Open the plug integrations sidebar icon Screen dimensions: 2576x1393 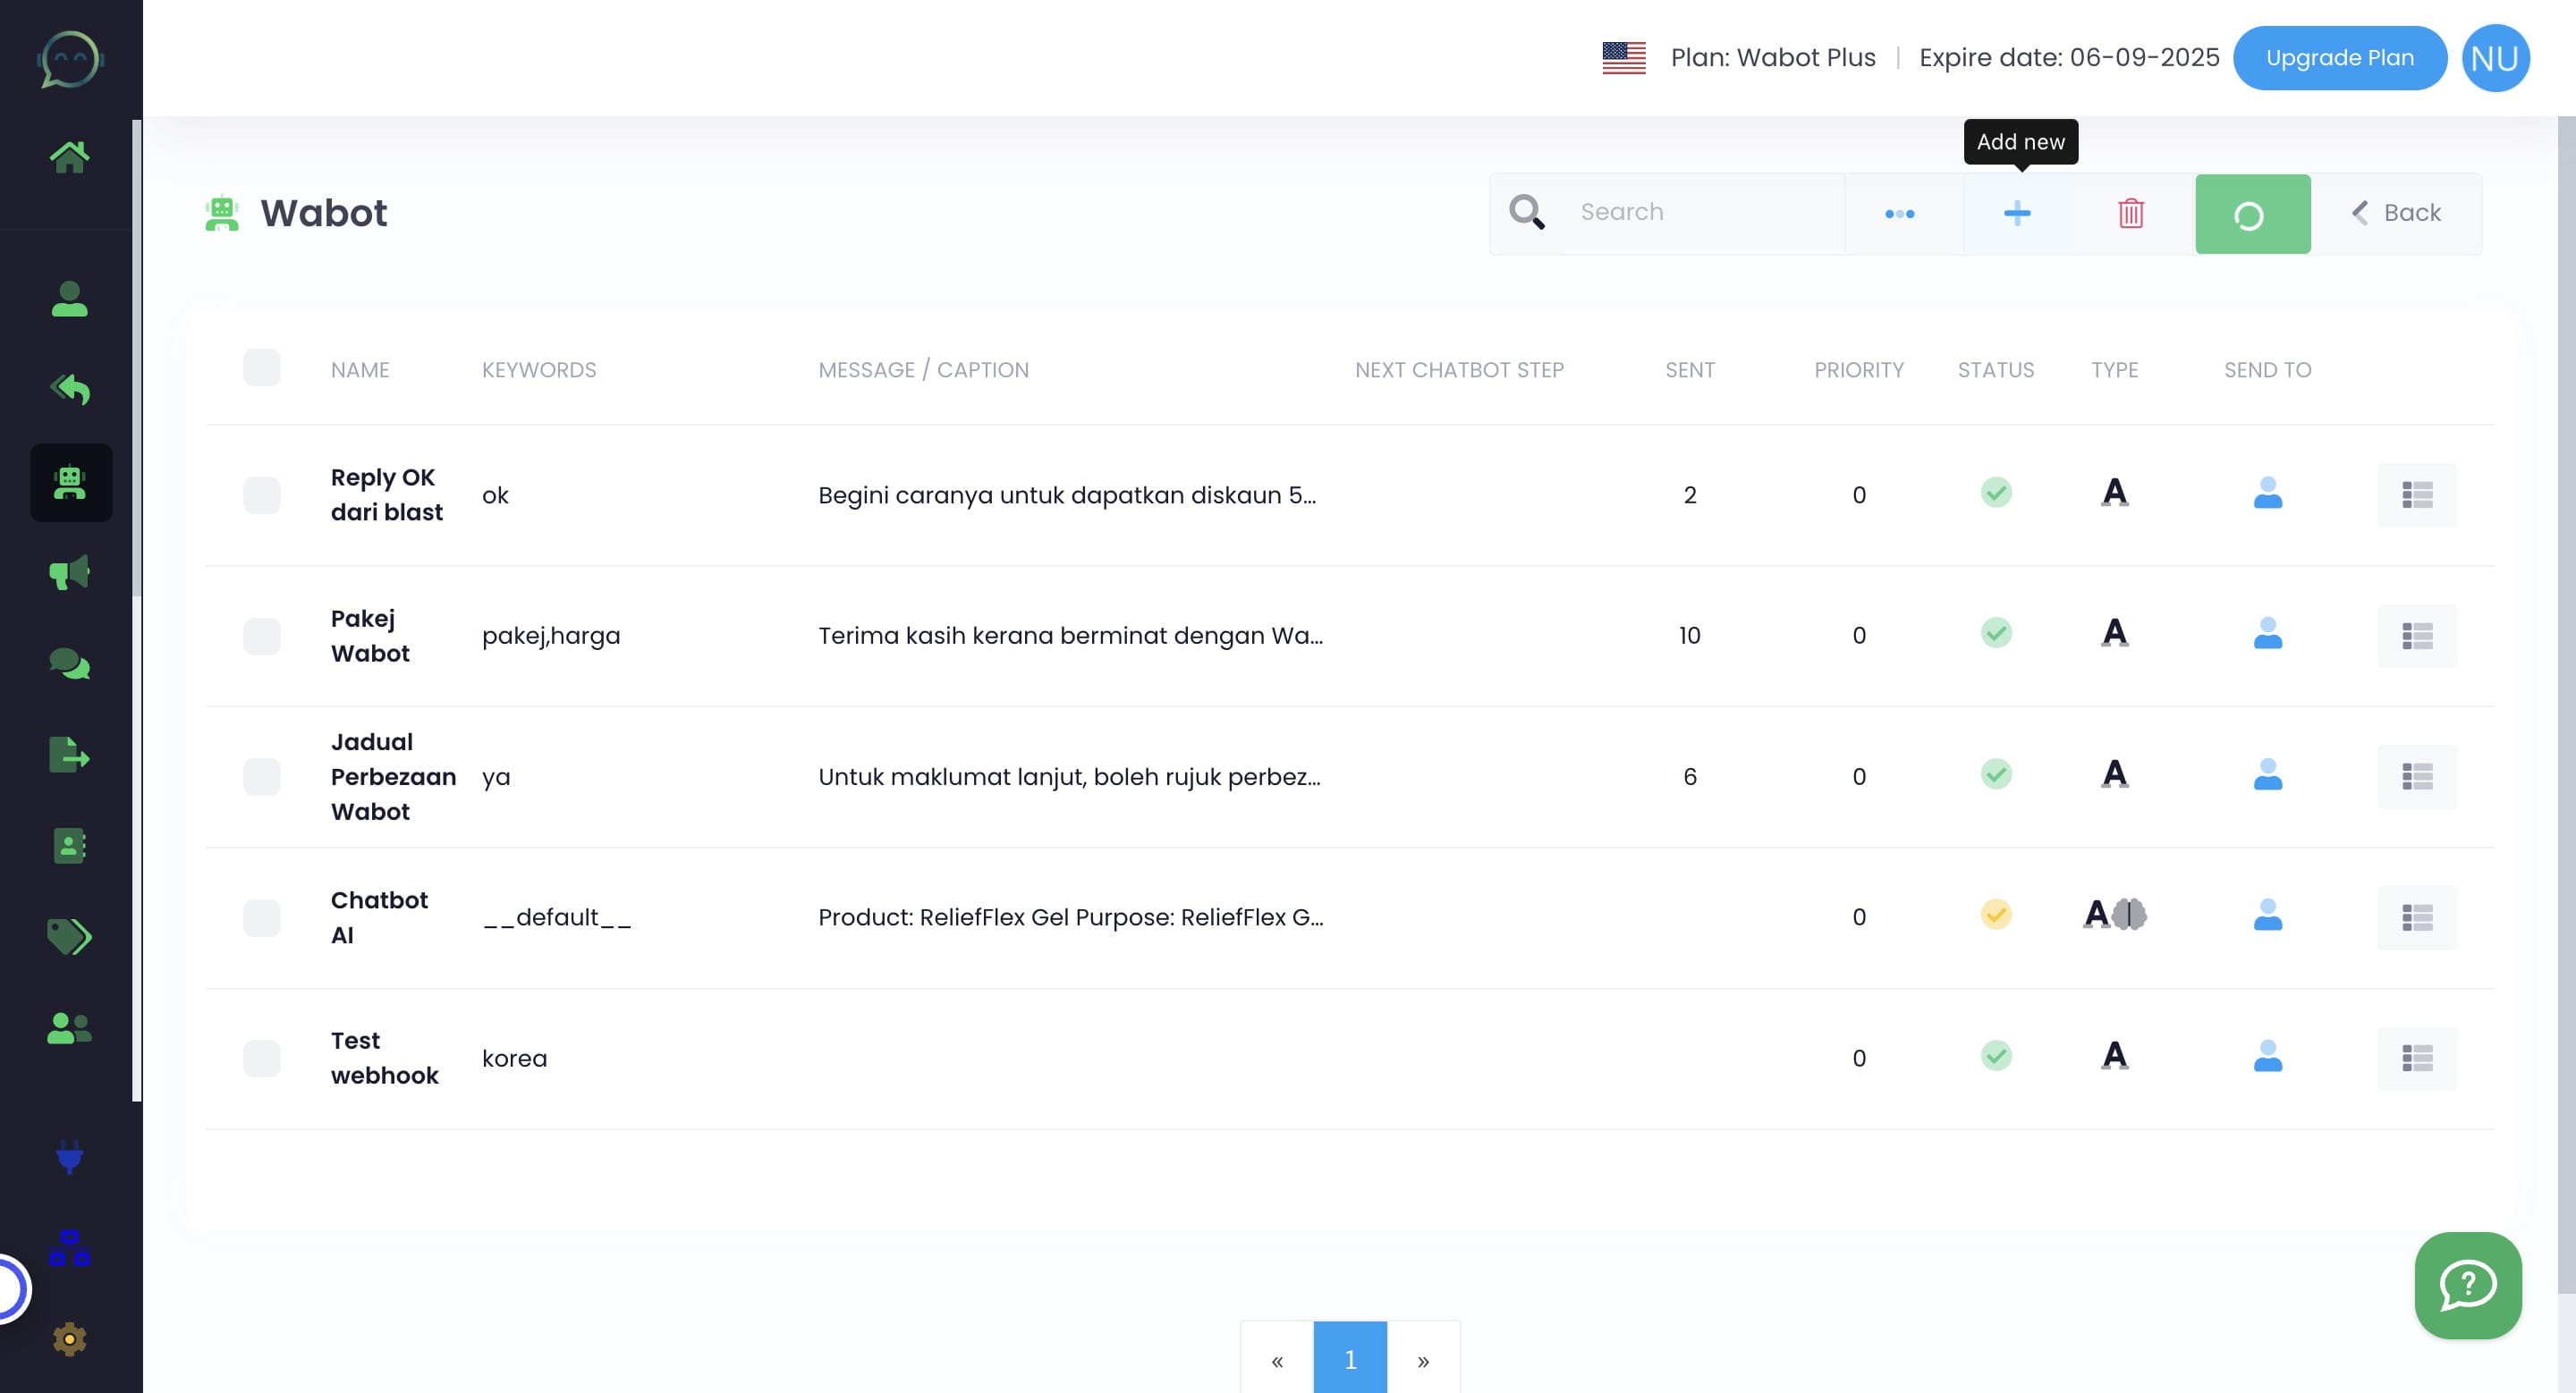69,1157
